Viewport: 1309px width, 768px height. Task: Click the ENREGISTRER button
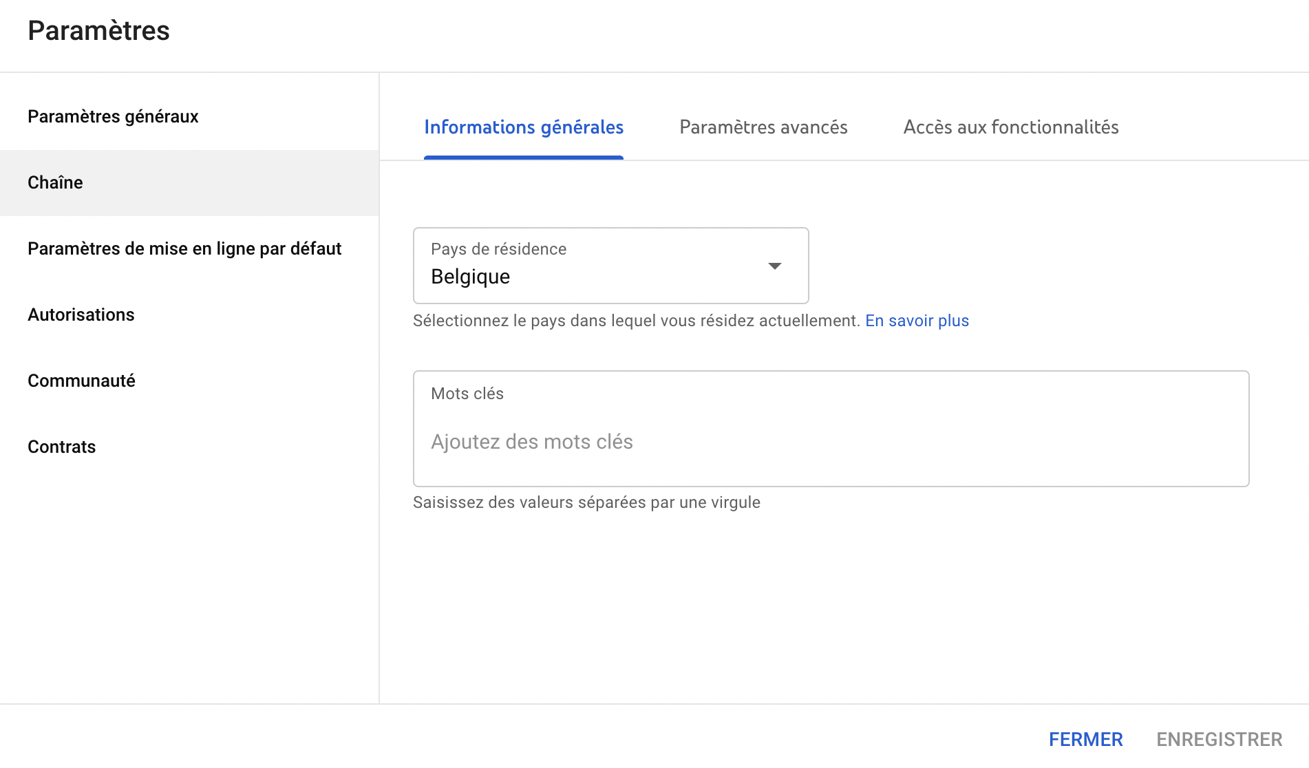(1219, 740)
